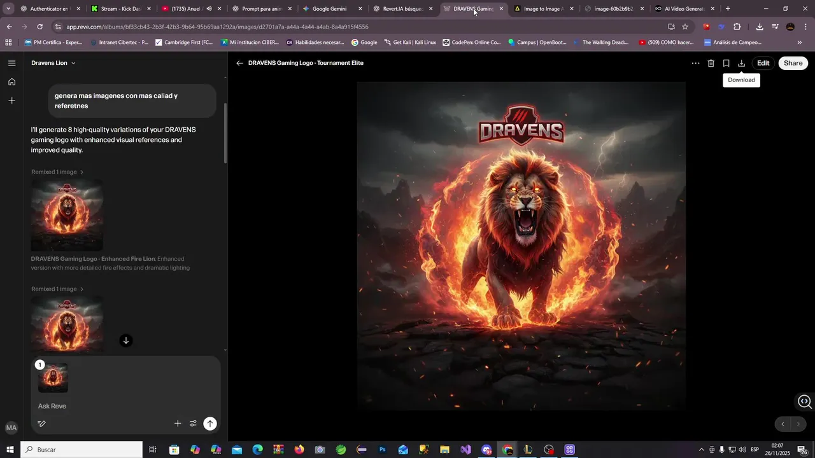Open the hamburger menu in Reve sidebar
The width and height of the screenshot is (815, 458).
tap(11, 63)
